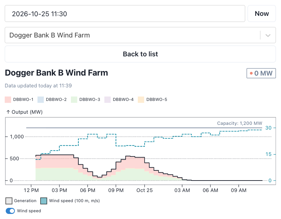Screen dimensions: 281x219
Task: Click the 'Oct 25' axis label
Action: pyautogui.click(x=145, y=190)
